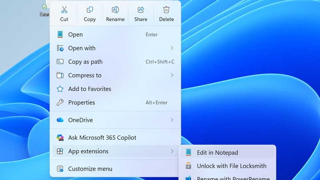Select Add to Favorites

click(115, 89)
